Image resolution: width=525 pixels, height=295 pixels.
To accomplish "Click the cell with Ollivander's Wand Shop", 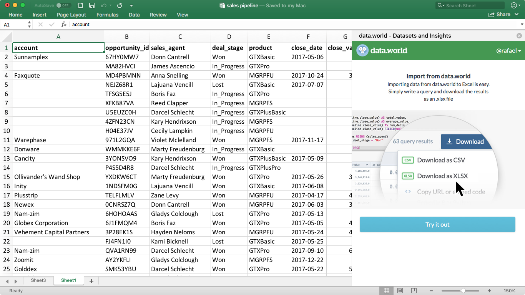I will pyautogui.click(x=58, y=177).
